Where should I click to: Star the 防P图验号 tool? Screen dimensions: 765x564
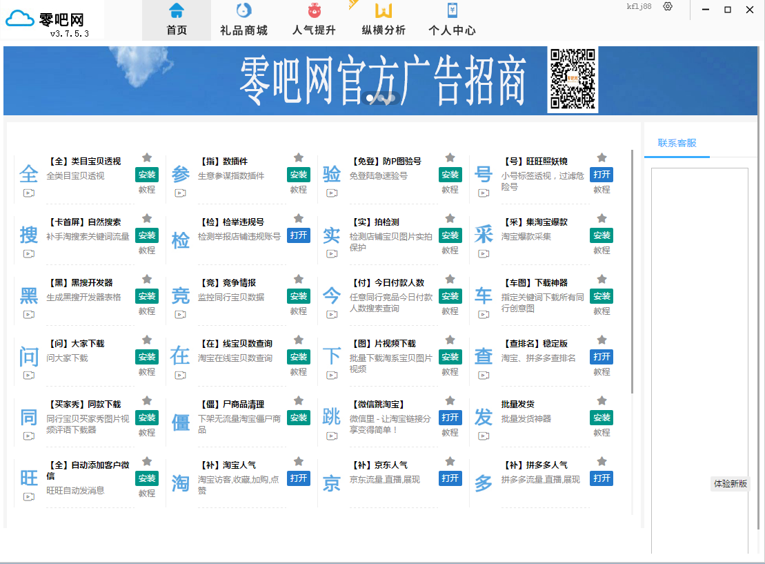coord(450,157)
